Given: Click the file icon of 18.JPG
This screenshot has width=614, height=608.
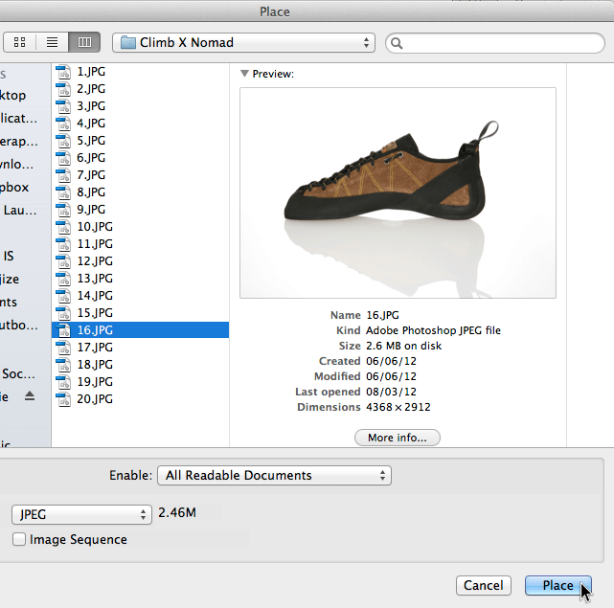Looking at the screenshot, I should tap(63, 365).
